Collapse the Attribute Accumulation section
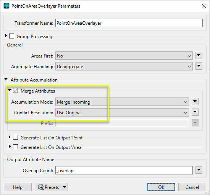This screenshot has width=210, height=195. coord(6,79)
